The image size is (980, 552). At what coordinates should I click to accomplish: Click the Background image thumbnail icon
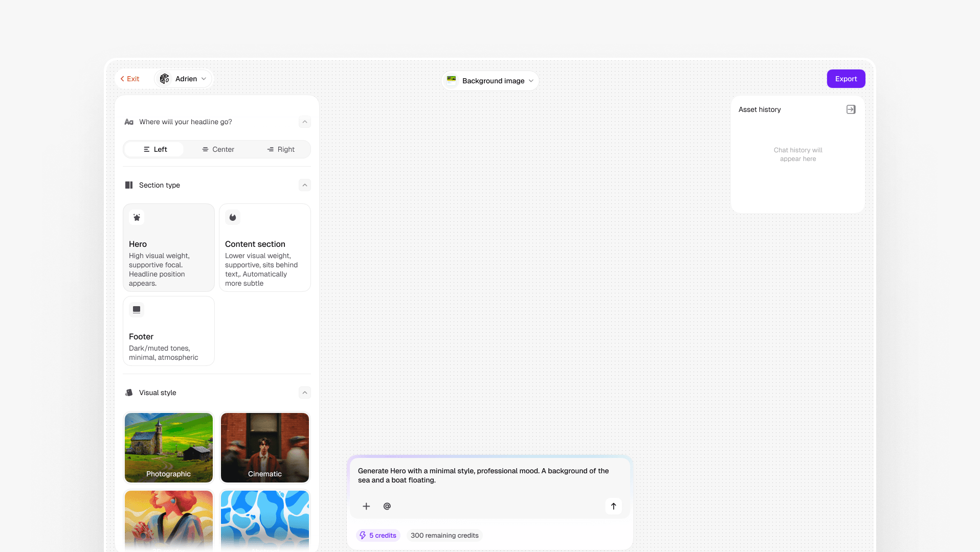pyautogui.click(x=452, y=80)
